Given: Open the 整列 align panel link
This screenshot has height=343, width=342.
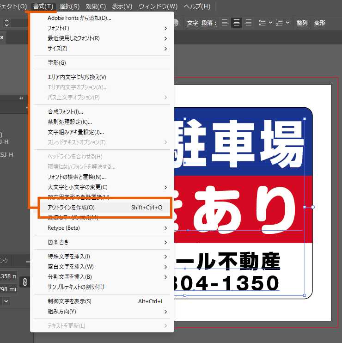Looking at the screenshot, I should point(302,23).
